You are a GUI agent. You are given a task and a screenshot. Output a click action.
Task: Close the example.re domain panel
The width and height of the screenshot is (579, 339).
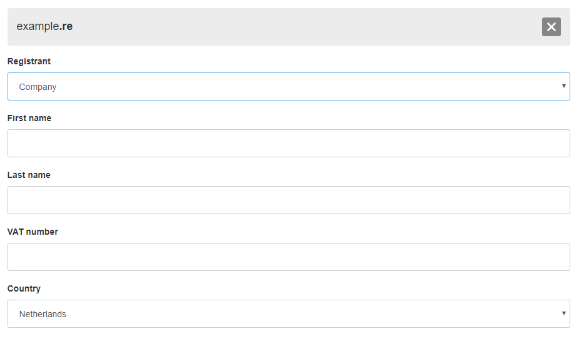pos(551,27)
